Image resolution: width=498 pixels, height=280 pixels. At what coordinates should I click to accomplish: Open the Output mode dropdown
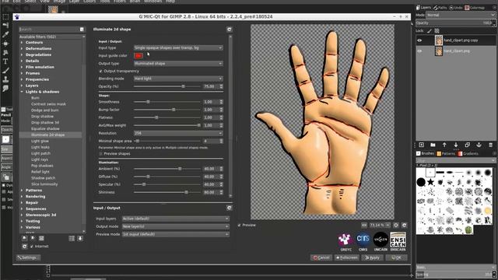tap(176, 226)
